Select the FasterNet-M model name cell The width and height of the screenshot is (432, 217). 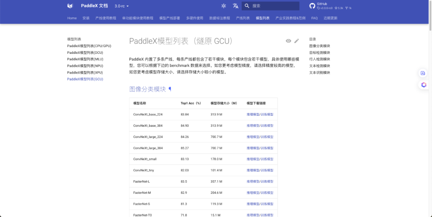point(142,193)
